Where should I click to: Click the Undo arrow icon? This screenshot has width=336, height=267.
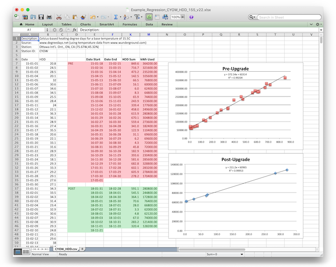(93, 17)
